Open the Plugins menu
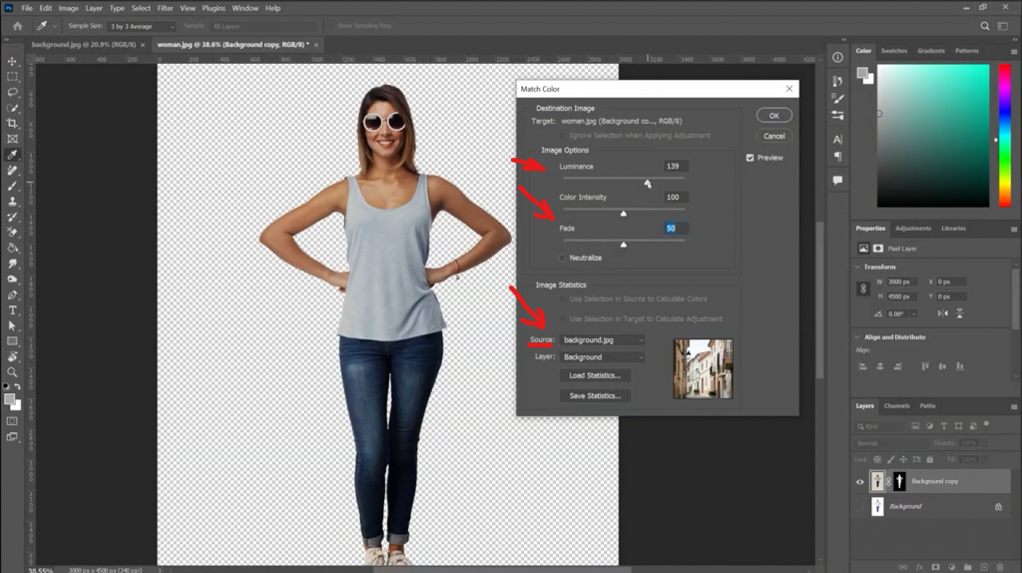 coord(214,8)
